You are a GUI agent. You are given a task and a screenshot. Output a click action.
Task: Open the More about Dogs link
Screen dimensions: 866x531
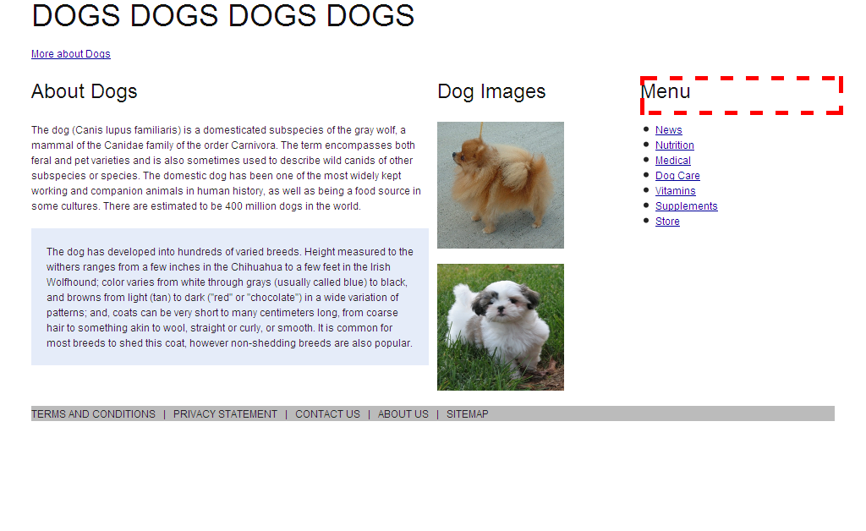click(x=71, y=54)
